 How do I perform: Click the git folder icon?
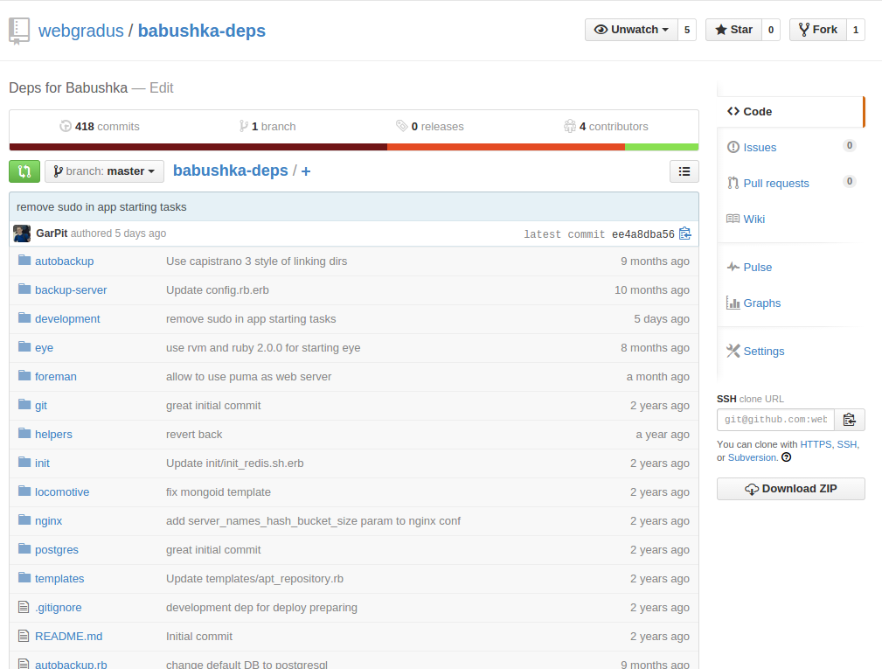pos(24,405)
